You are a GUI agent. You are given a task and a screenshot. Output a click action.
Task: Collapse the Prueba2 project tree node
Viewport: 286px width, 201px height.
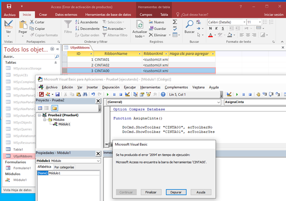pos(39,115)
